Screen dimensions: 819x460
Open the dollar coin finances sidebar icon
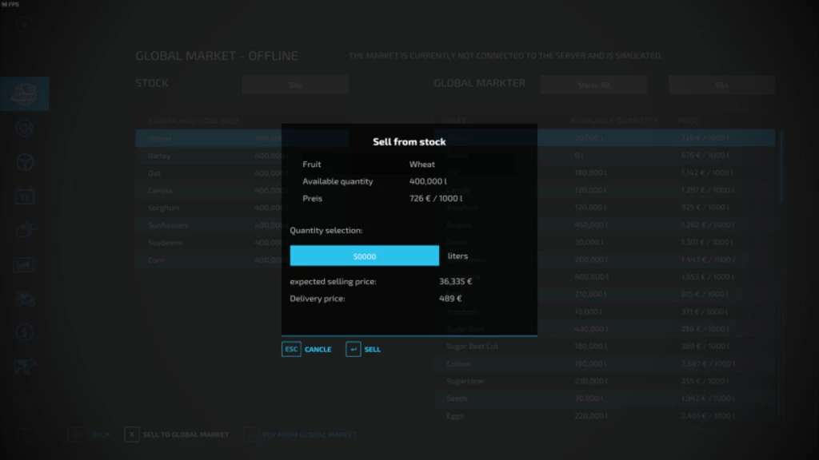pos(24,332)
